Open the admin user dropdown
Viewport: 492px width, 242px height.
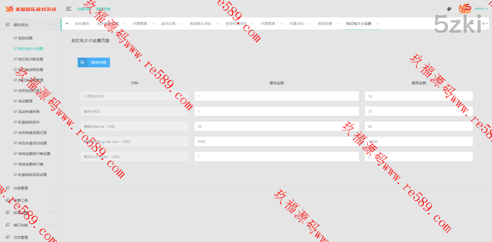[x=481, y=9]
